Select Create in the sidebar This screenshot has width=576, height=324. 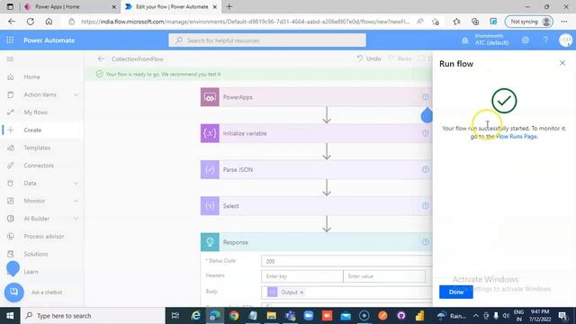pos(32,130)
